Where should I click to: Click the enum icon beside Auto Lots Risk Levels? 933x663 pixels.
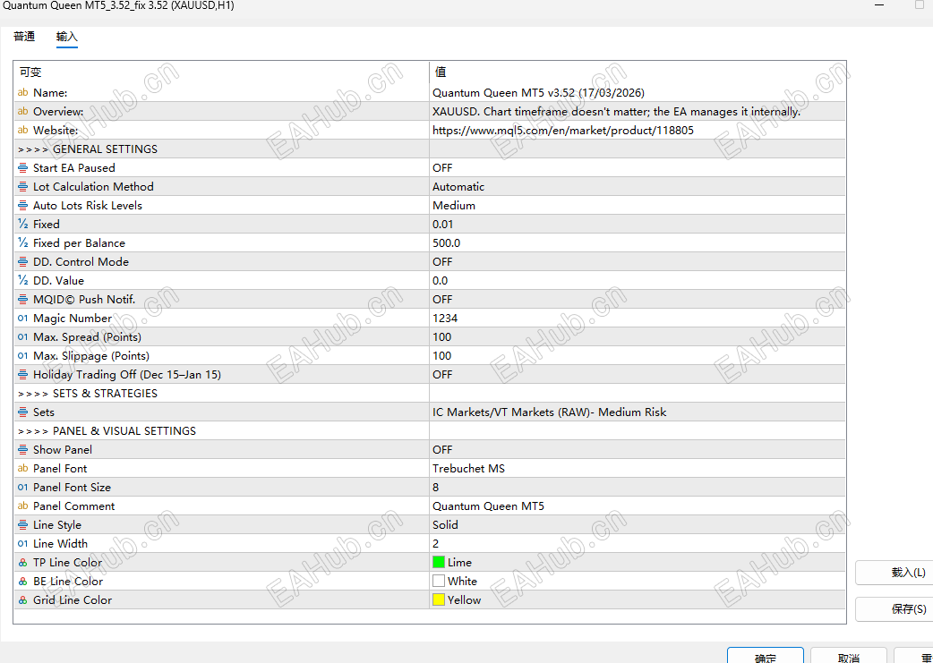tap(22, 205)
